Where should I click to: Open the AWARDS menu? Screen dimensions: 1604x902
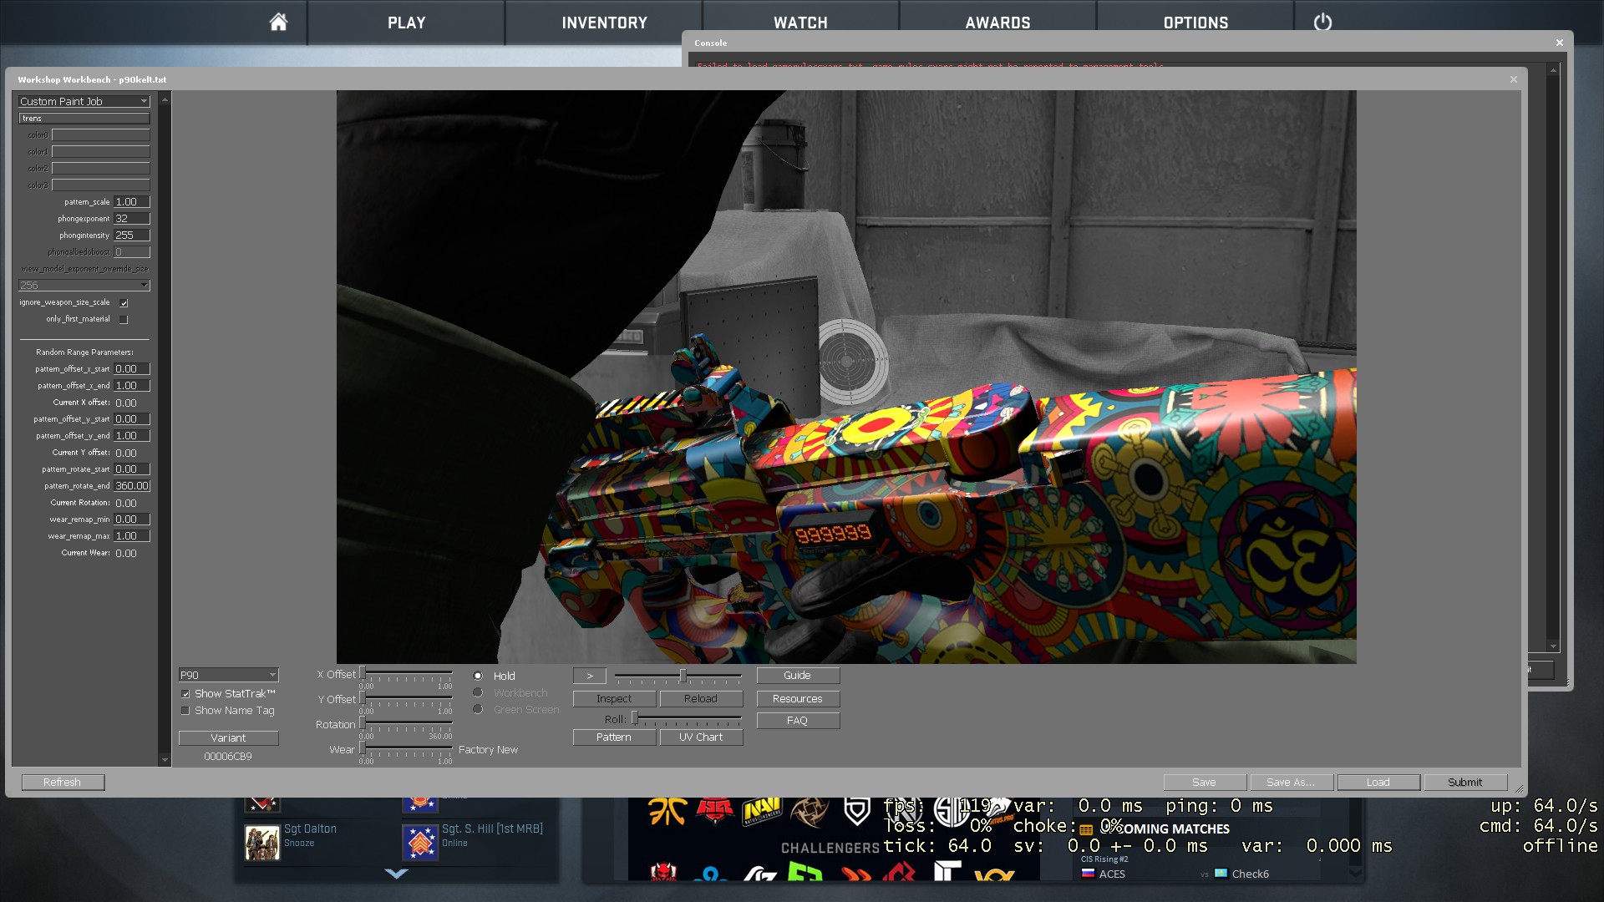pos(997,23)
